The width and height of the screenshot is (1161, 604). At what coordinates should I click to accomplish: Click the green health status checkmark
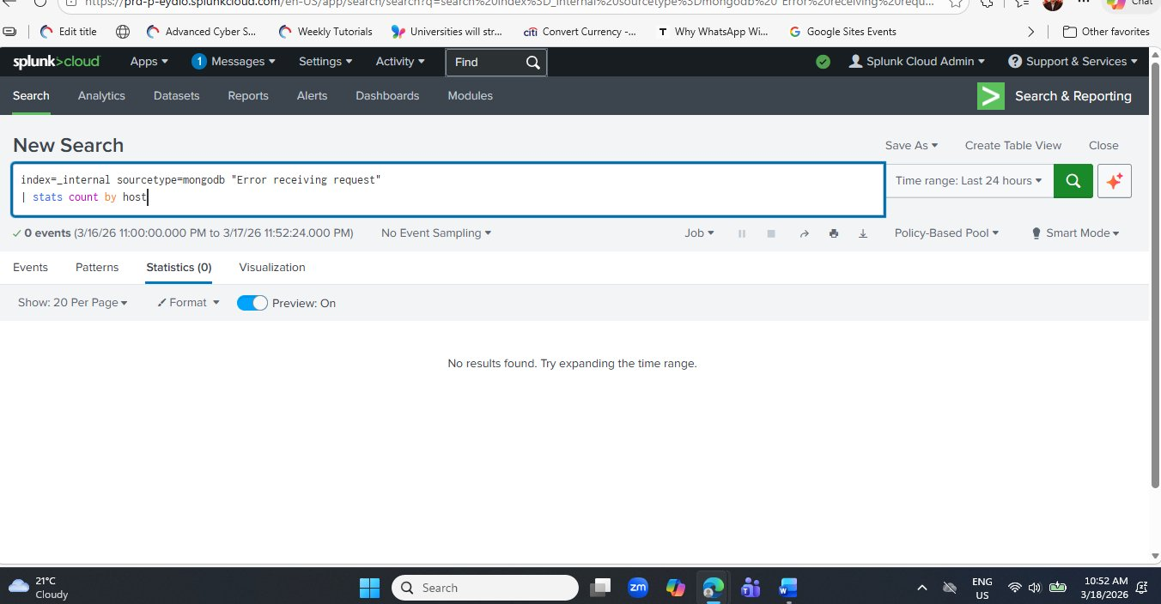823,62
